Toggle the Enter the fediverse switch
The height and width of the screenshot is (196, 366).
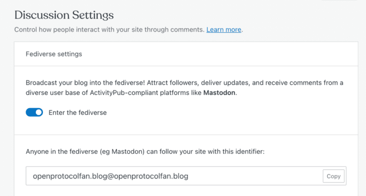pos(34,113)
